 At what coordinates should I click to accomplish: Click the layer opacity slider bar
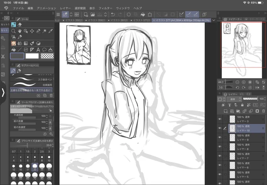pyautogui.click(x=250, y=99)
